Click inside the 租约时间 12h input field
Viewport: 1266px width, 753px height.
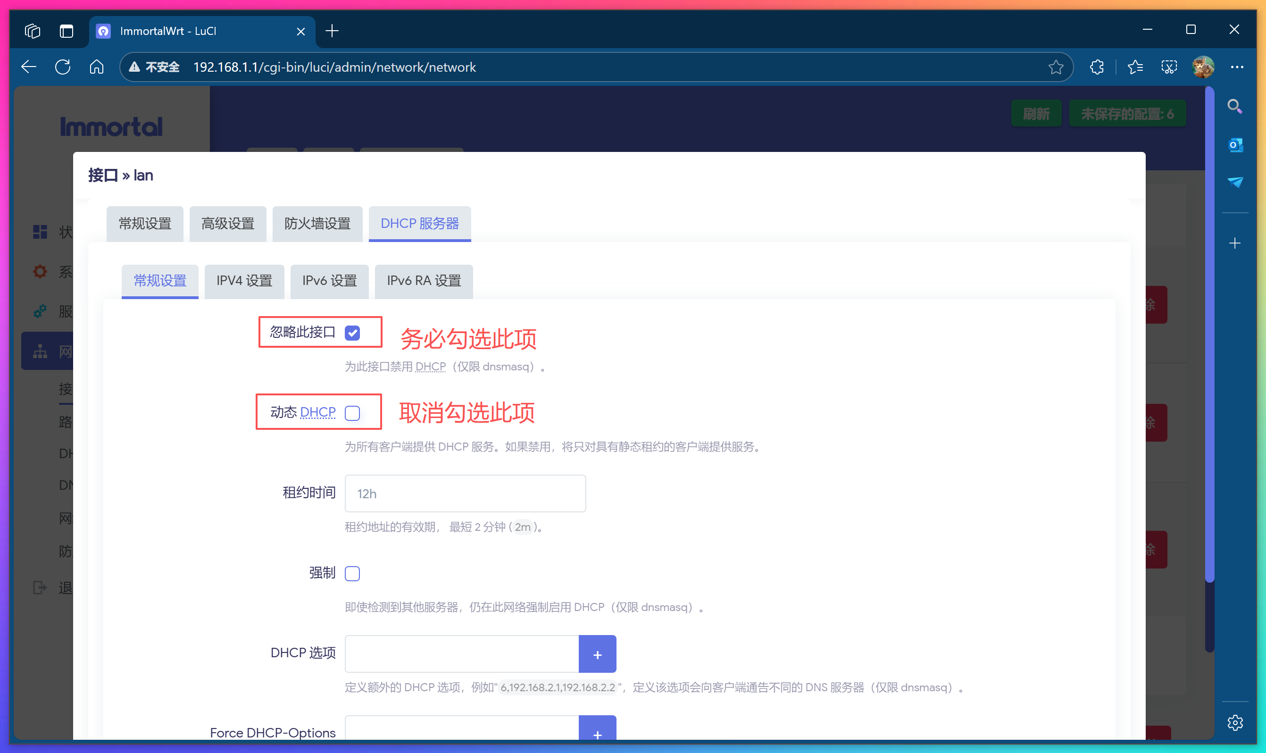(465, 493)
